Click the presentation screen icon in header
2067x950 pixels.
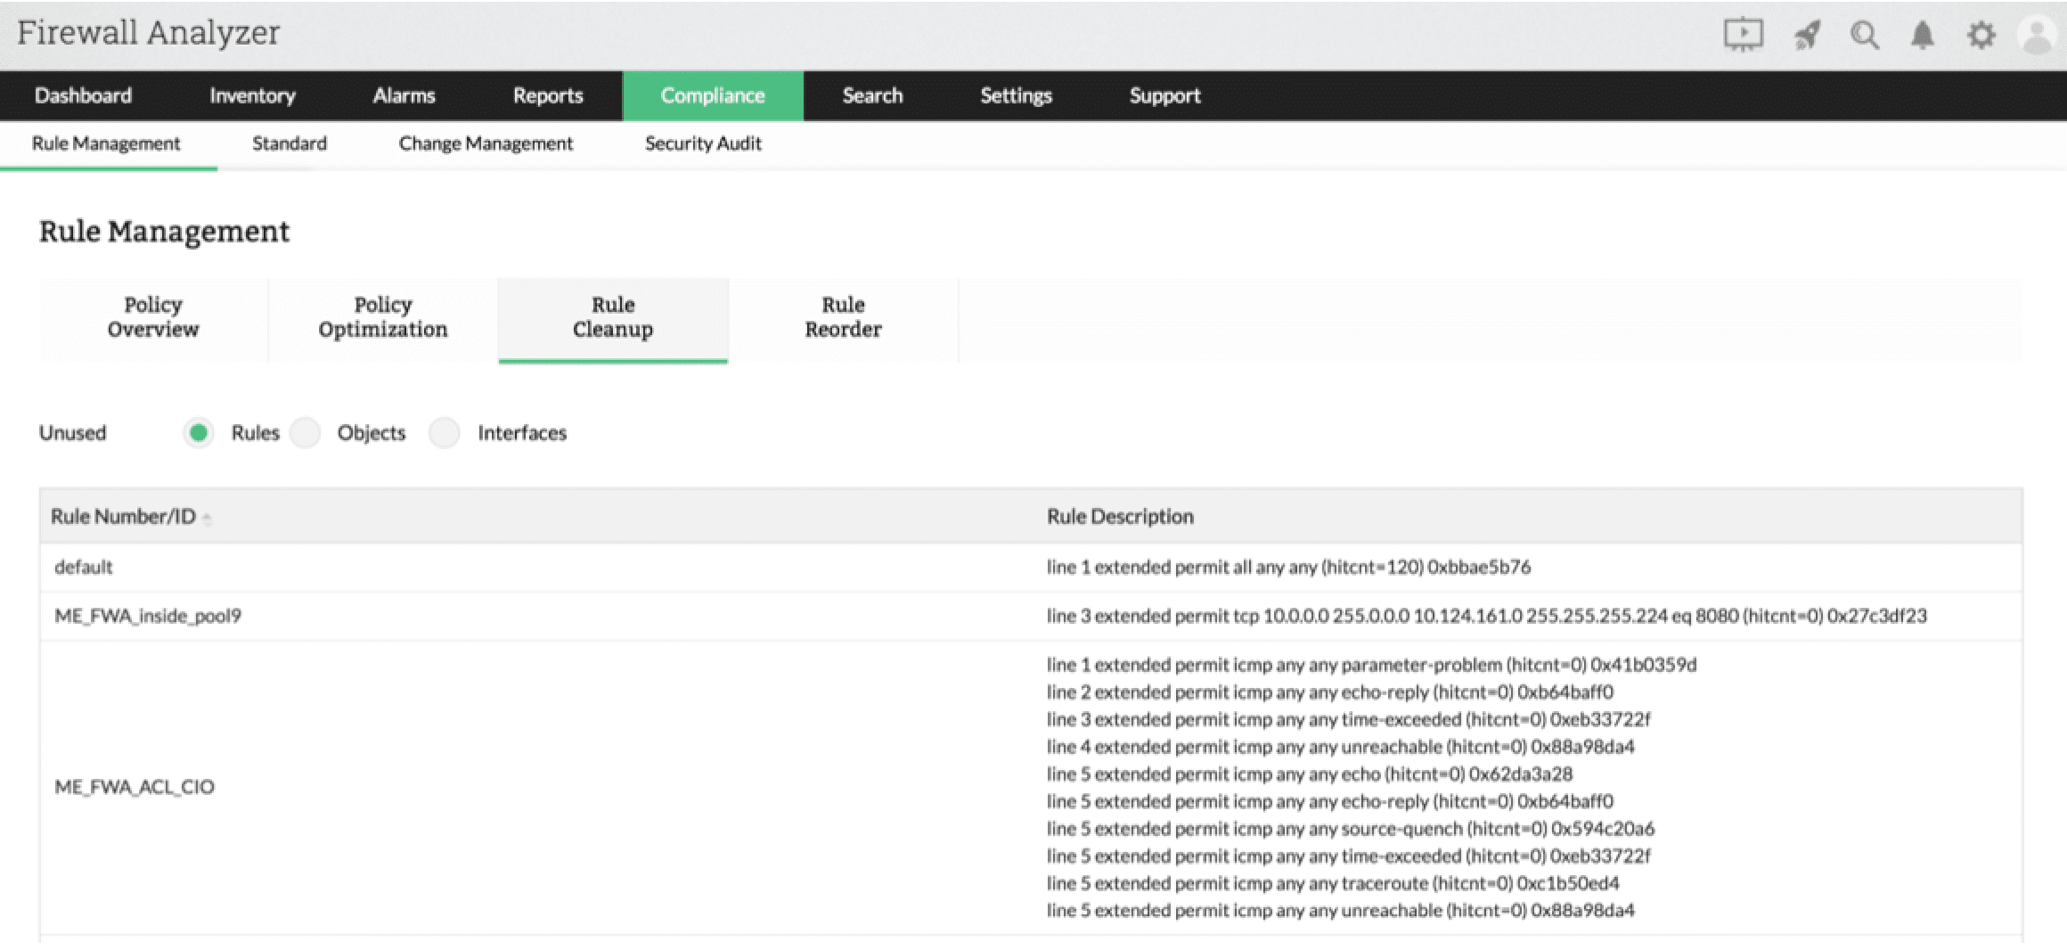pyautogui.click(x=1743, y=35)
